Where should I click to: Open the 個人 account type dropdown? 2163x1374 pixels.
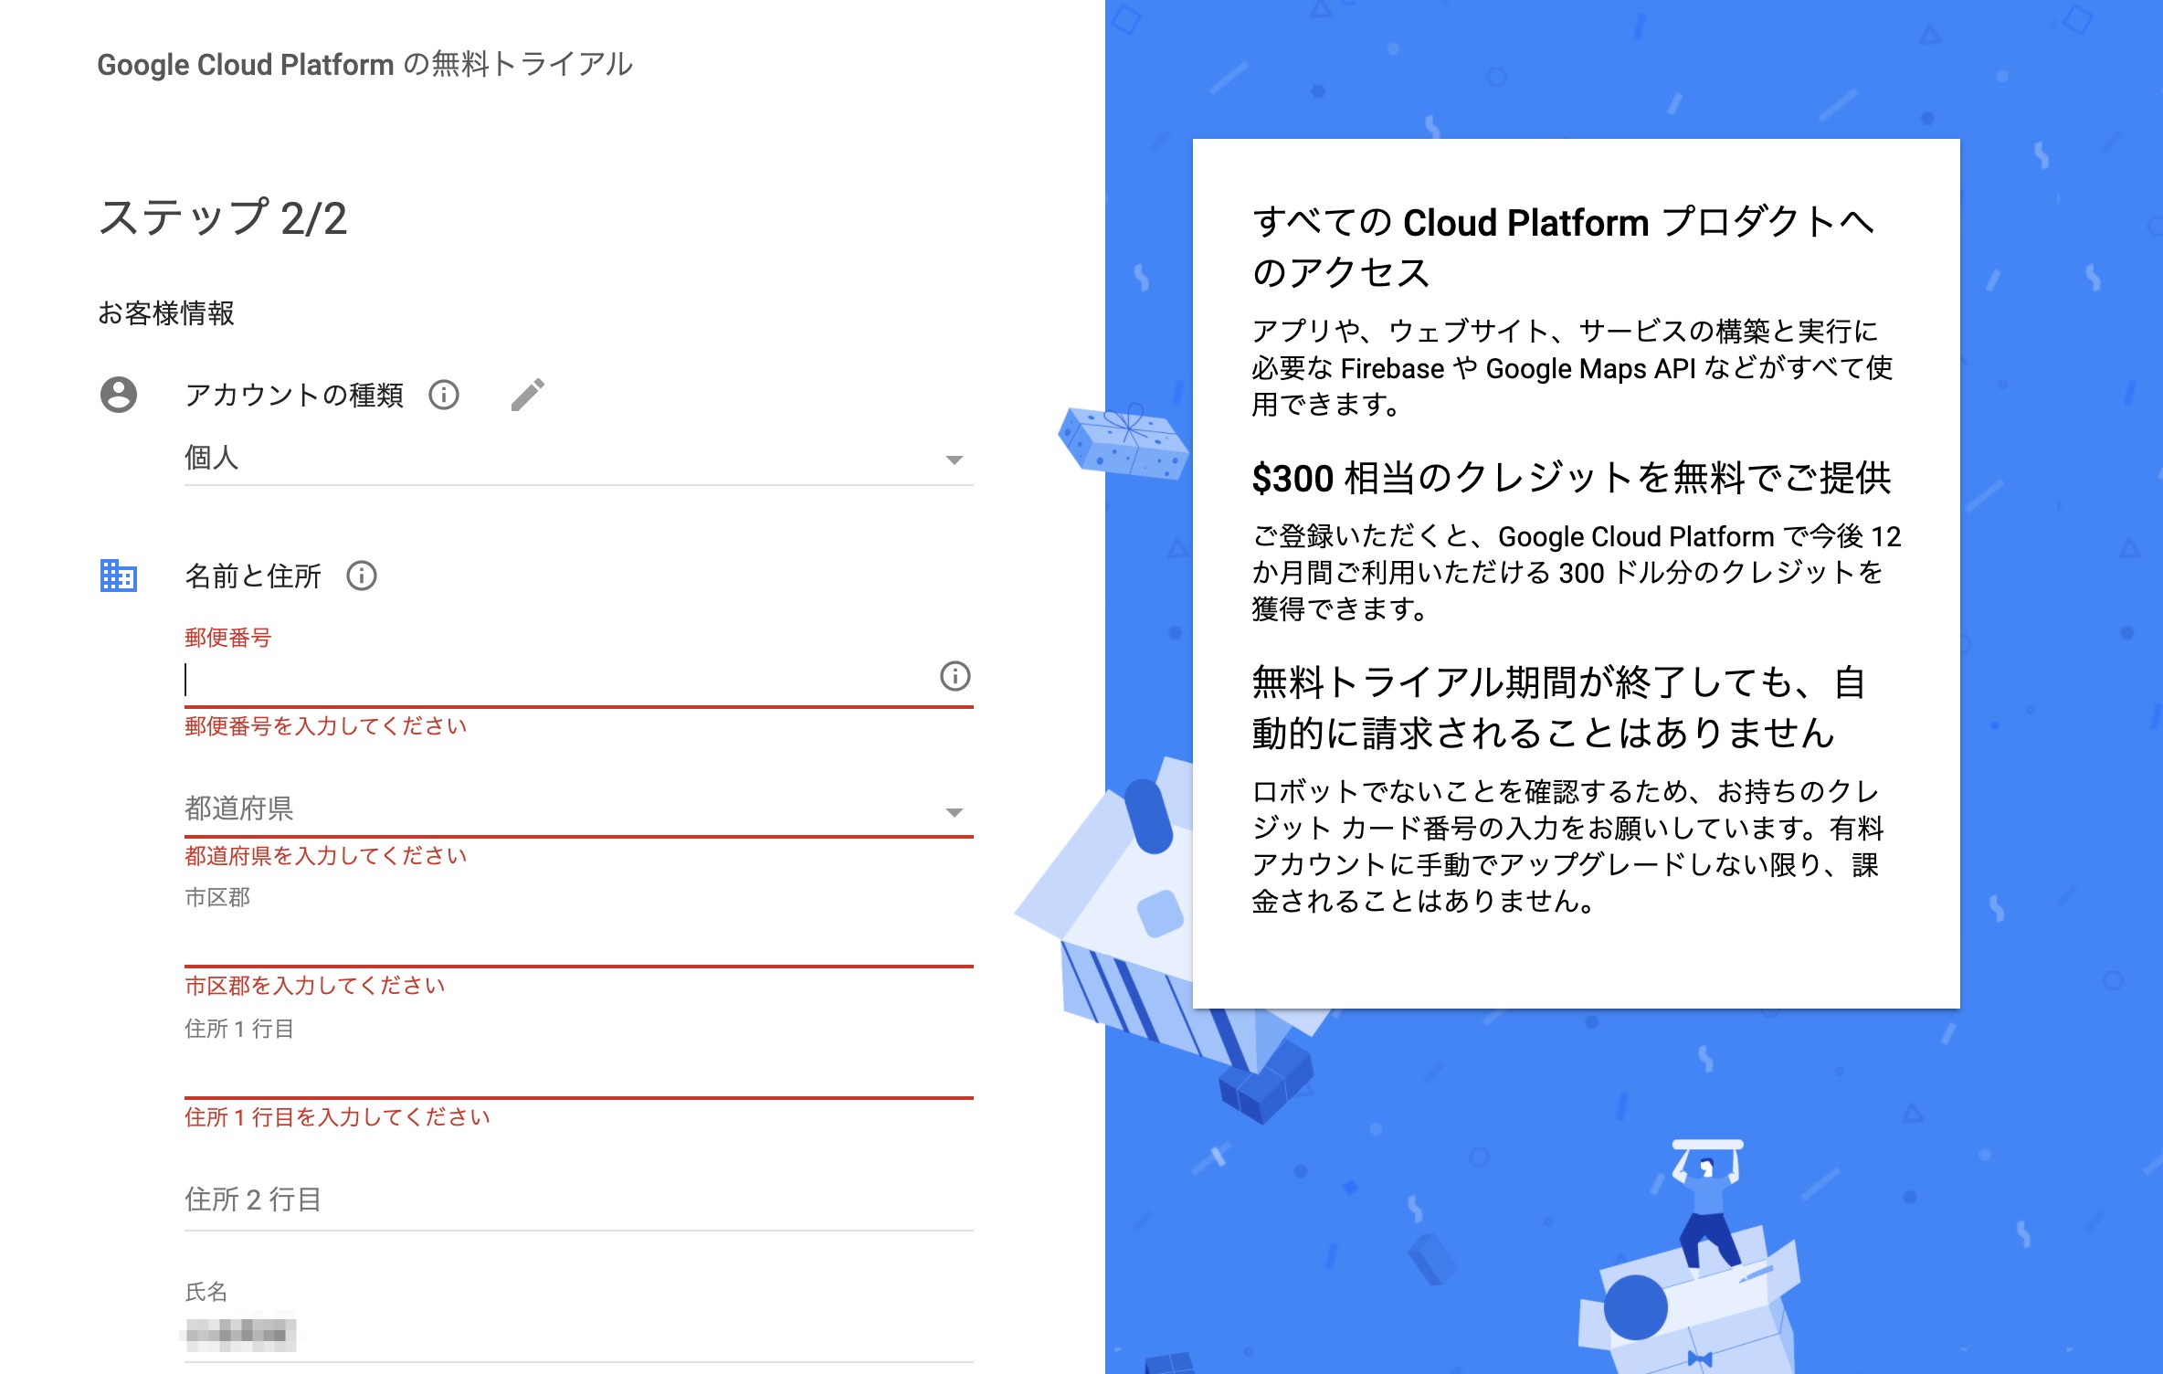pos(578,458)
